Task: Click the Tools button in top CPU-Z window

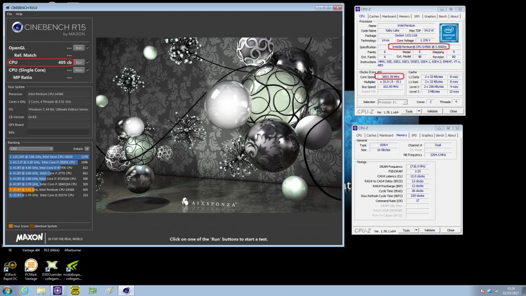Action: click(x=409, y=111)
